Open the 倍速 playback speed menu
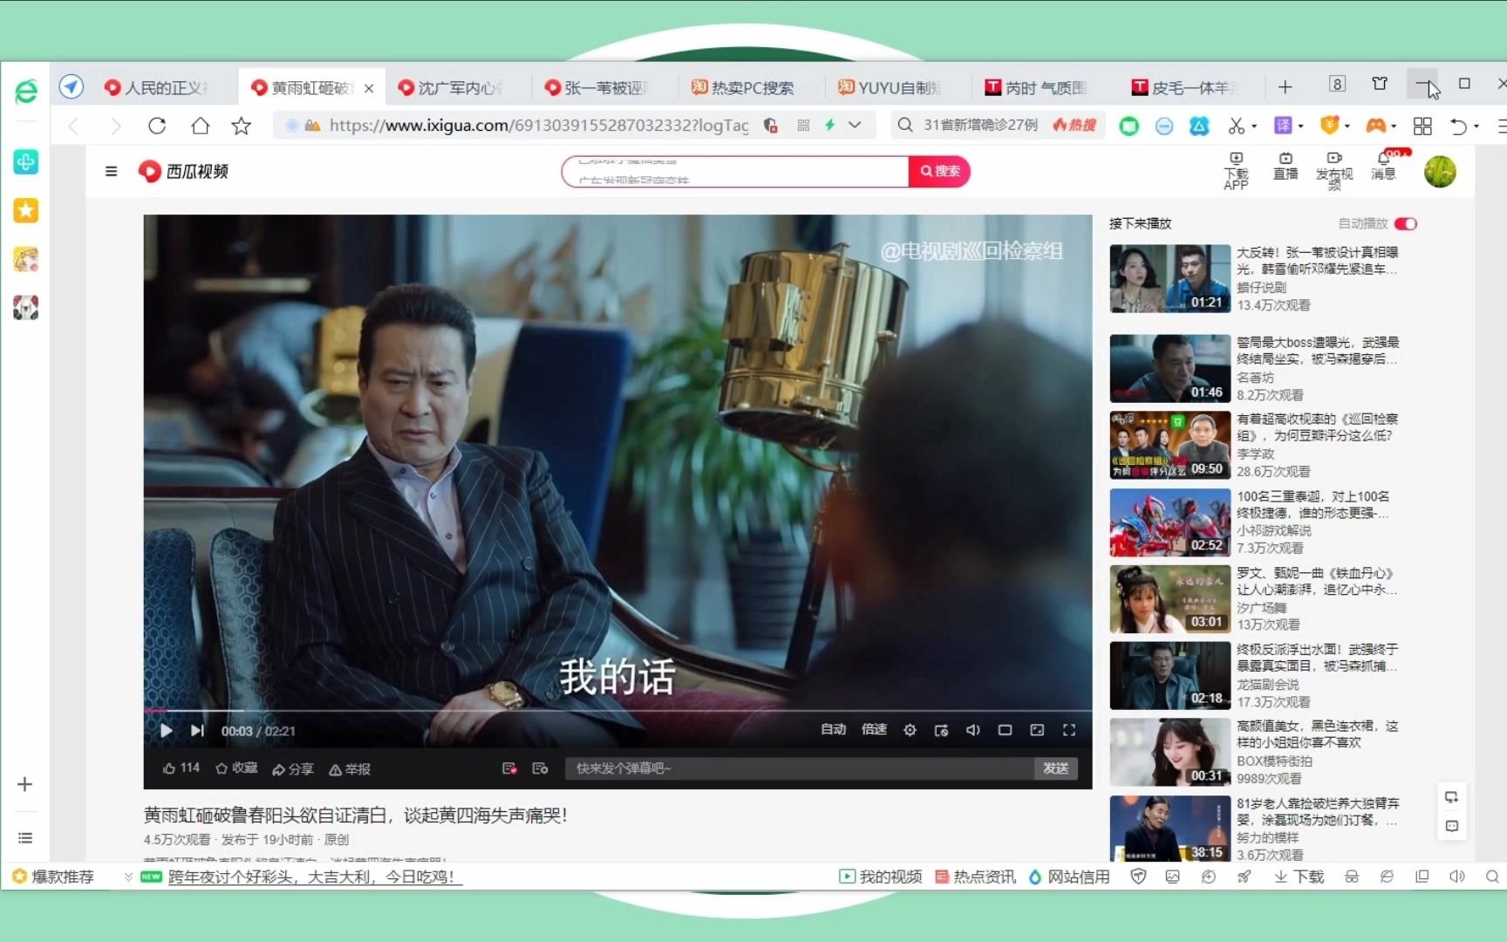 pos(874,729)
